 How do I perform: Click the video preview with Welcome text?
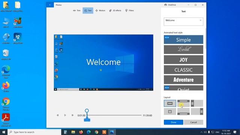pyautogui.click(x=103, y=63)
